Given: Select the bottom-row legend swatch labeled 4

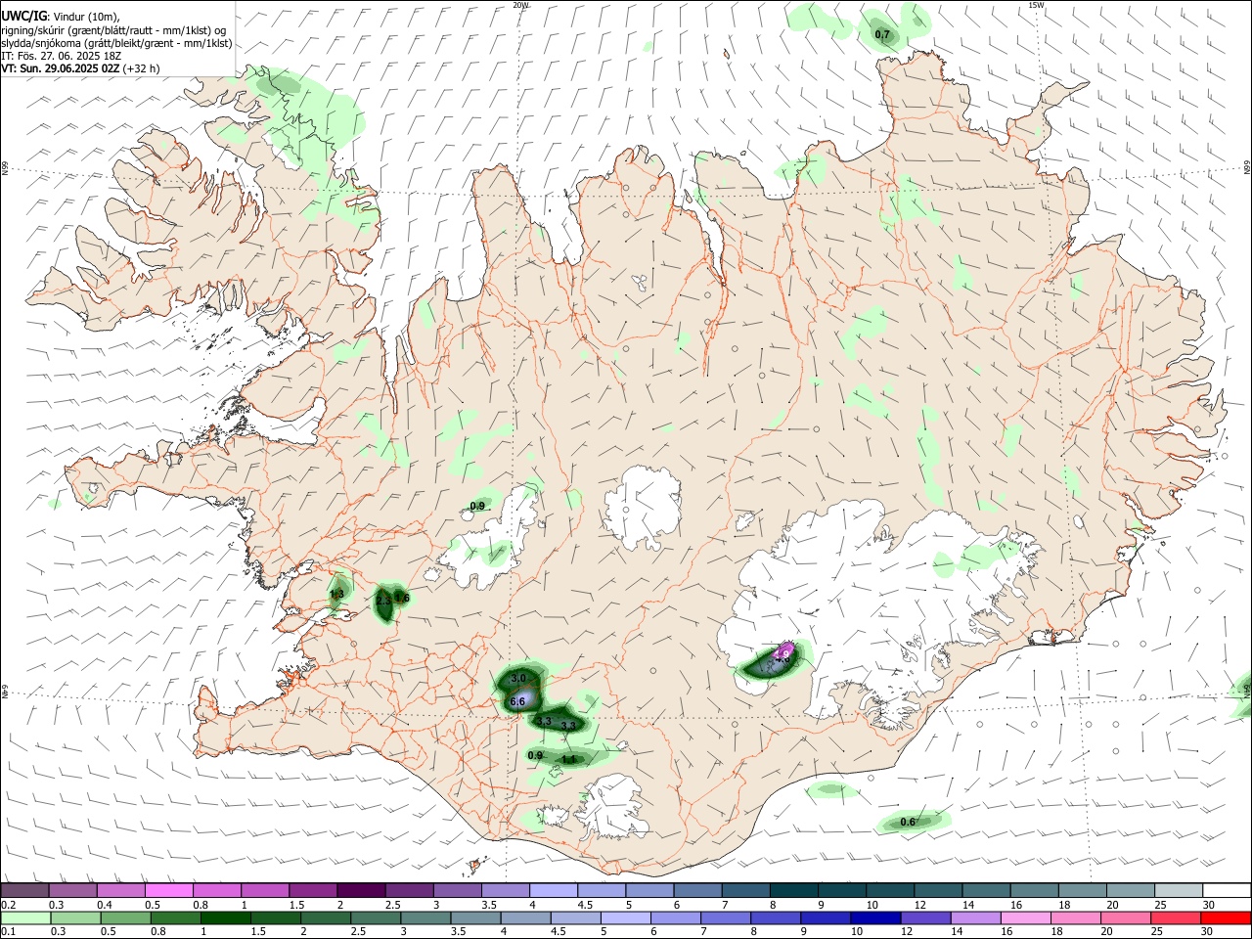Looking at the screenshot, I should coord(524,917).
